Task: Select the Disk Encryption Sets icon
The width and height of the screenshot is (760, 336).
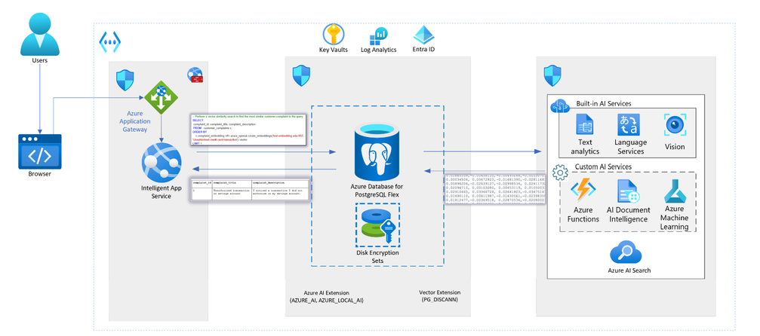Action: click(377, 225)
